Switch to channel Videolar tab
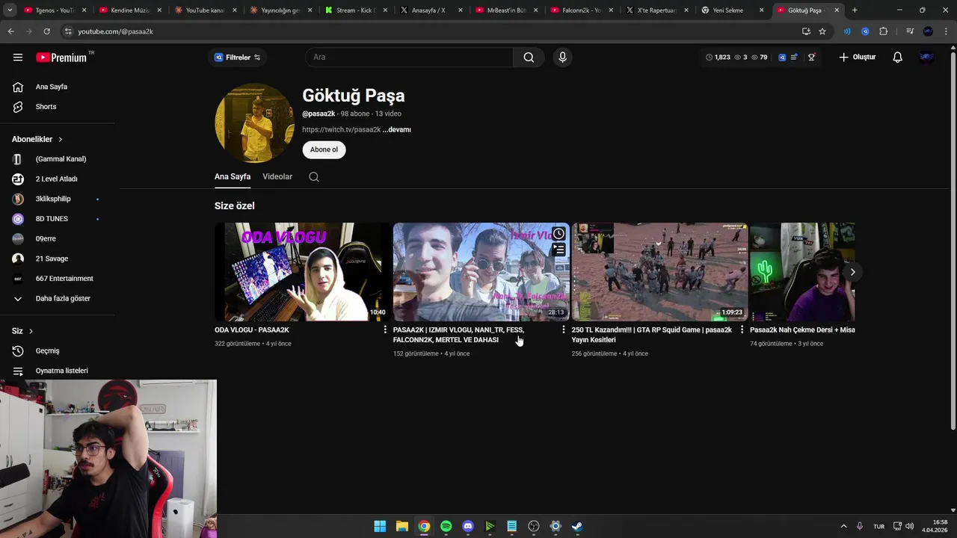This screenshot has width=957, height=538. 277,177
